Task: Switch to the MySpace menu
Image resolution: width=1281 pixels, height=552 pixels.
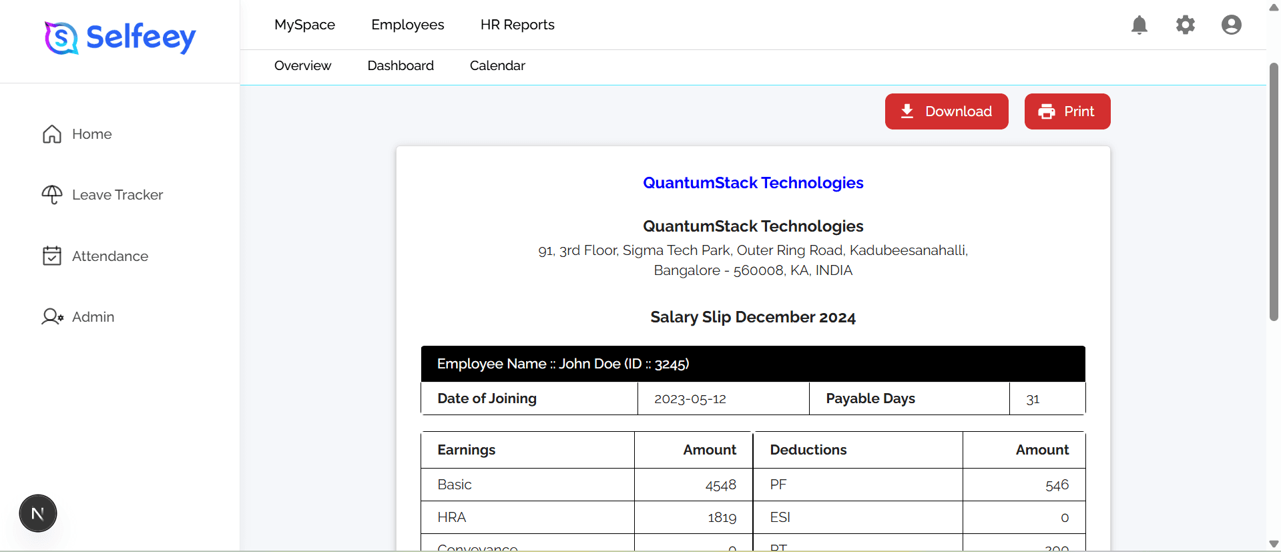Action: 305,25
